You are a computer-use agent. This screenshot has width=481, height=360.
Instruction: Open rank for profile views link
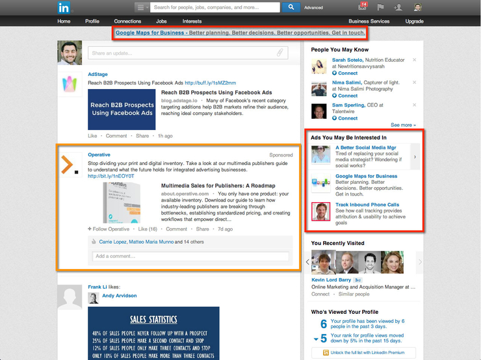367,338
